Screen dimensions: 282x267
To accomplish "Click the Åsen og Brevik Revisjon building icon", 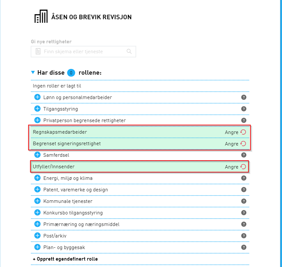I will click(41, 16).
